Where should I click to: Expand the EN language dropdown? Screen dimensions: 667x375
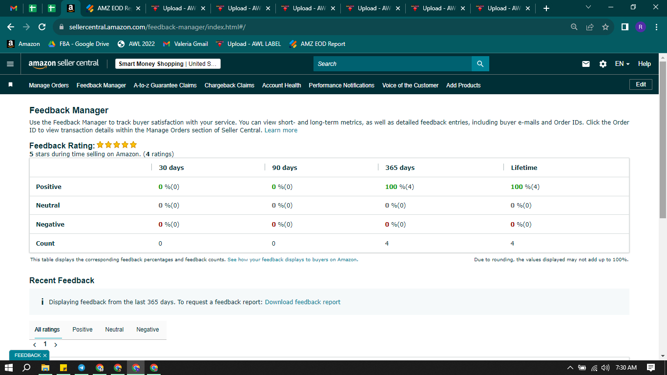[x=622, y=64]
